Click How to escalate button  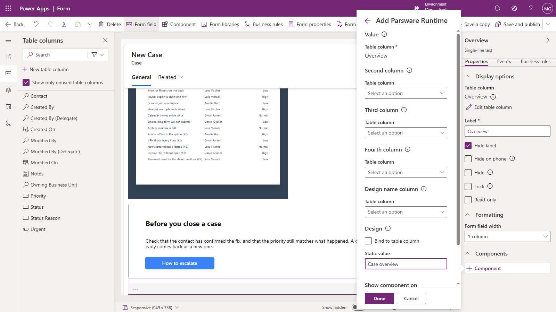tap(180, 263)
